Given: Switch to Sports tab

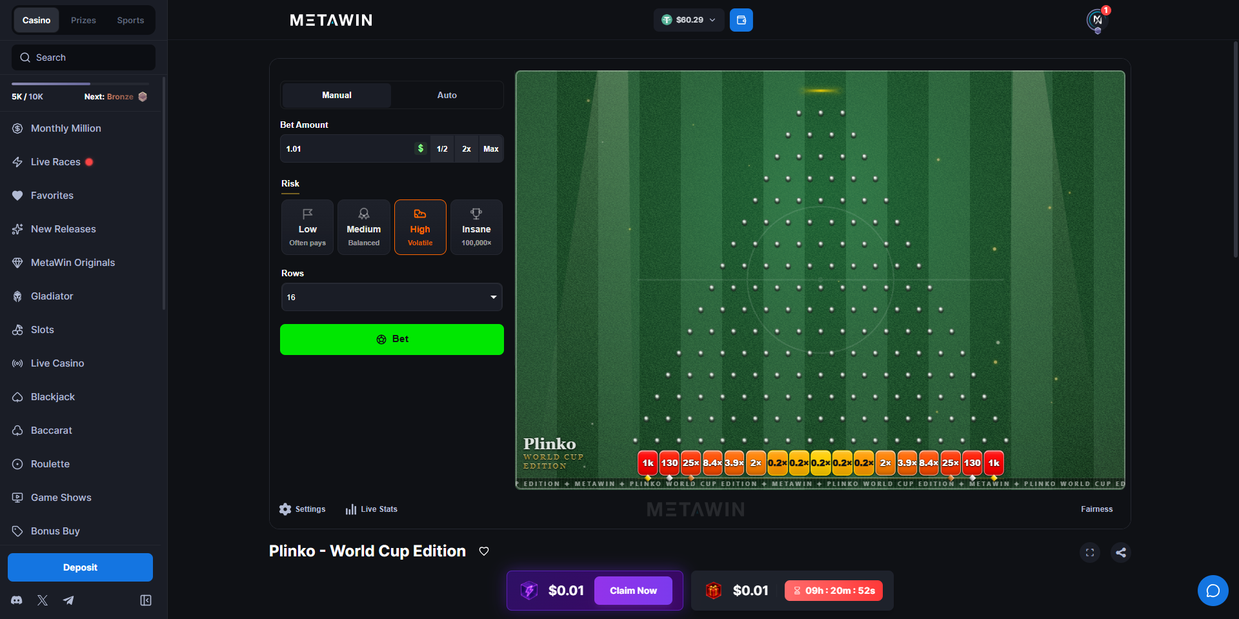Looking at the screenshot, I should [x=130, y=20].
